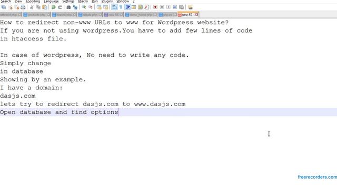The image size is (337, 189).
Task: Click the gray Redo arrow icon
Action: tap(60, 7)
